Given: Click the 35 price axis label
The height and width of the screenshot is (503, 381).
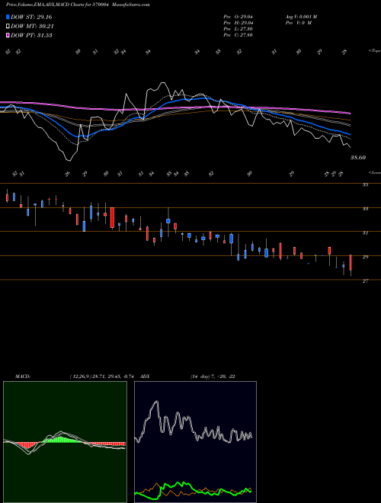Looking at the screenshot, I should 365,184.
